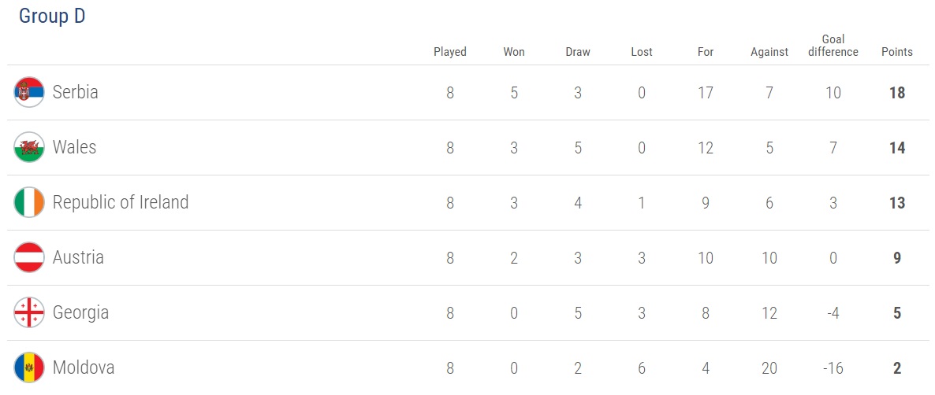This screenshot has height=395, width=935.
Task: Click the Goal difference column header
Action: tap(833, 46)
